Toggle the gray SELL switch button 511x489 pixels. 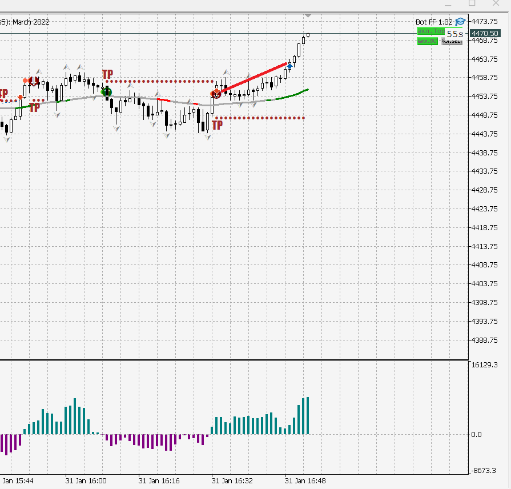[452, 41]
